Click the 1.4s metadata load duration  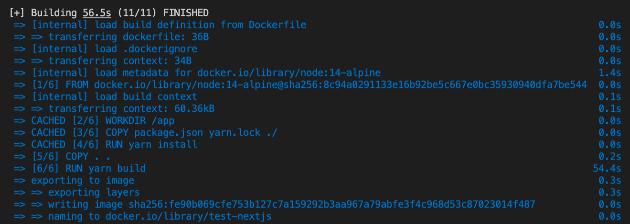tap(609, 73)
